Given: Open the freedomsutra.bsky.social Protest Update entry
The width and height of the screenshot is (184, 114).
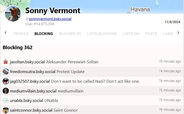Looking at the screenshot, I should tap(47, 71).
